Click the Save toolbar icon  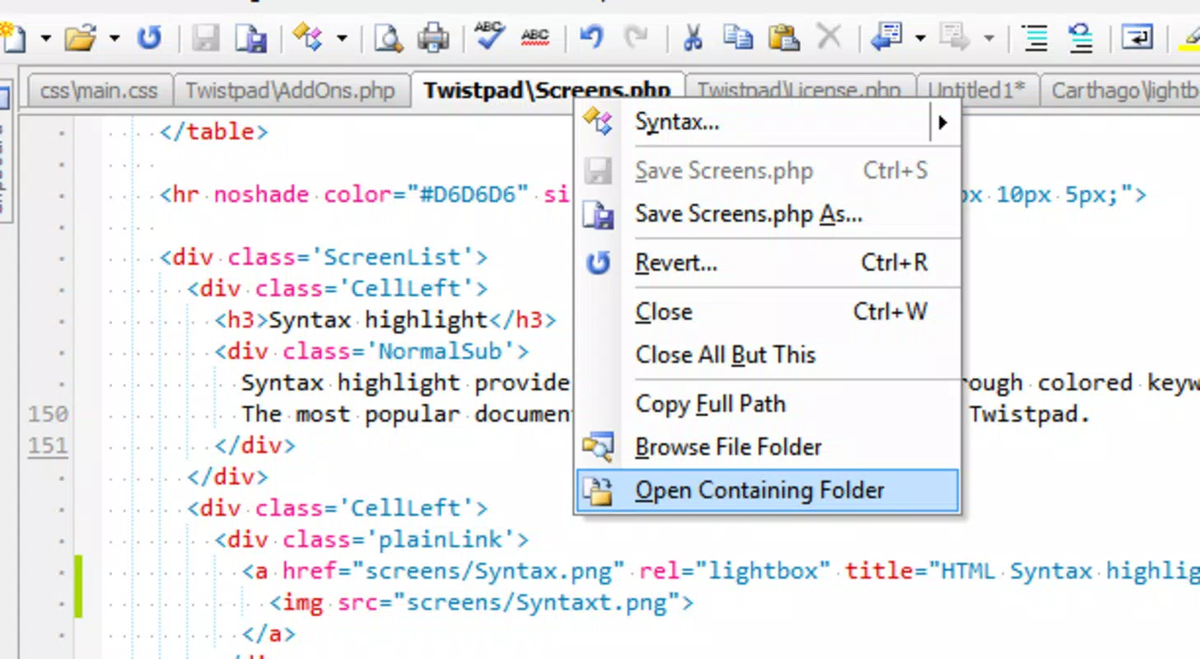tap(206, 38)
